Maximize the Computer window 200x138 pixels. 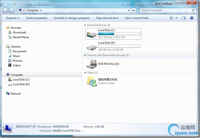click(184, 2)
